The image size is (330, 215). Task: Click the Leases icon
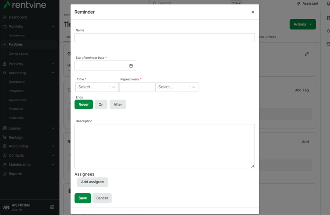tap(4, 128)
